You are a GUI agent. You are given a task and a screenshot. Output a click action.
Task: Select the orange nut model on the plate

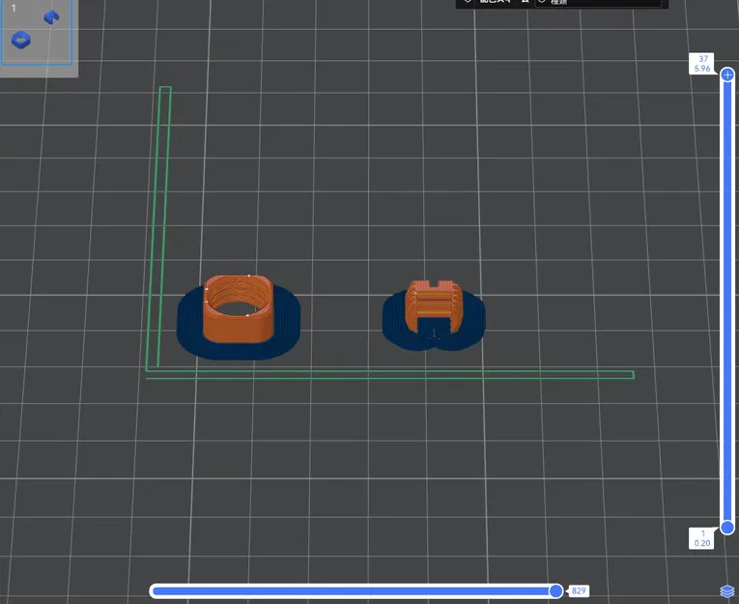pos(239,308)
